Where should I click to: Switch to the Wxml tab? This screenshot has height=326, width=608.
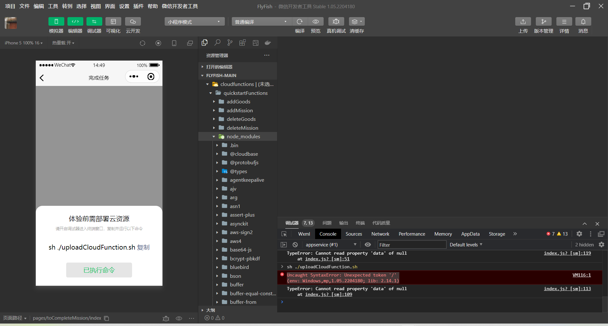tap(304, 234)
